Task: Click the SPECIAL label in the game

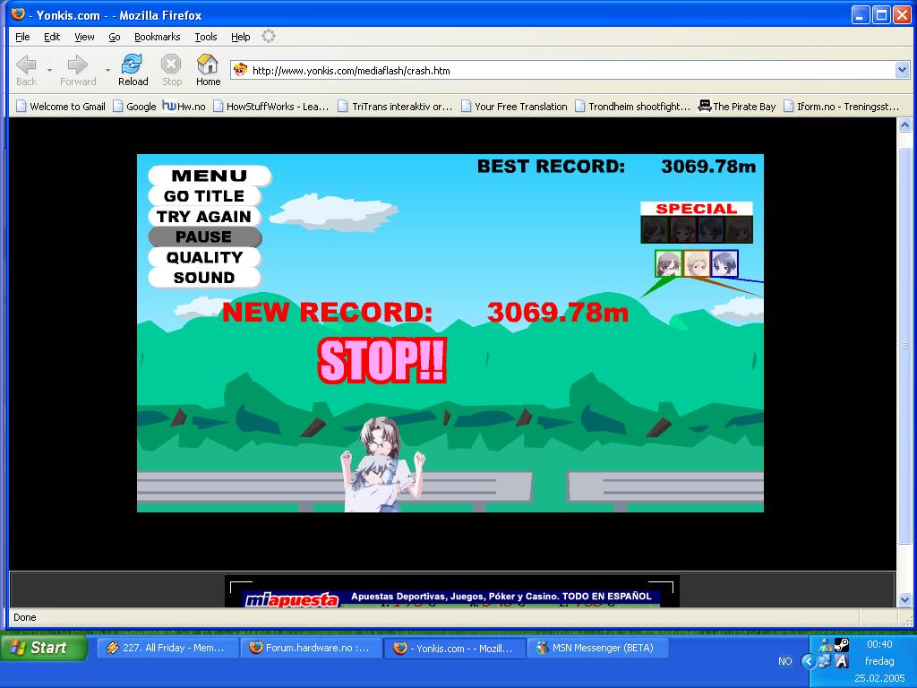Action: (697, 209)
